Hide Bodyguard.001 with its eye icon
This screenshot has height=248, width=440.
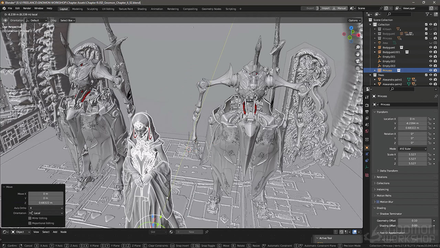(430, 52)
